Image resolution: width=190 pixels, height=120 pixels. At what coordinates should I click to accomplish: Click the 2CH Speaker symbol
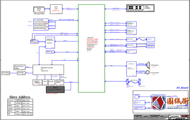pyautogui.click(x=148, y=65)
